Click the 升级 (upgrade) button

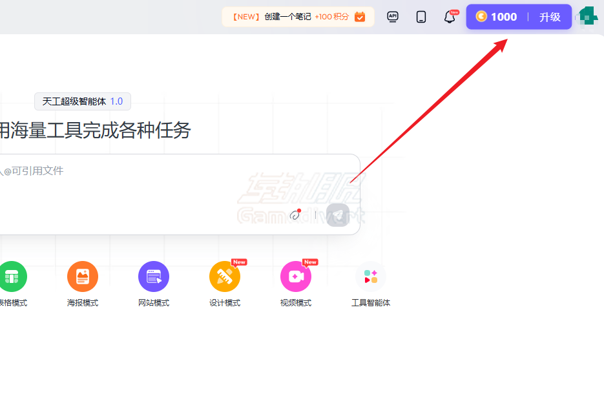[x=550, y=16]
